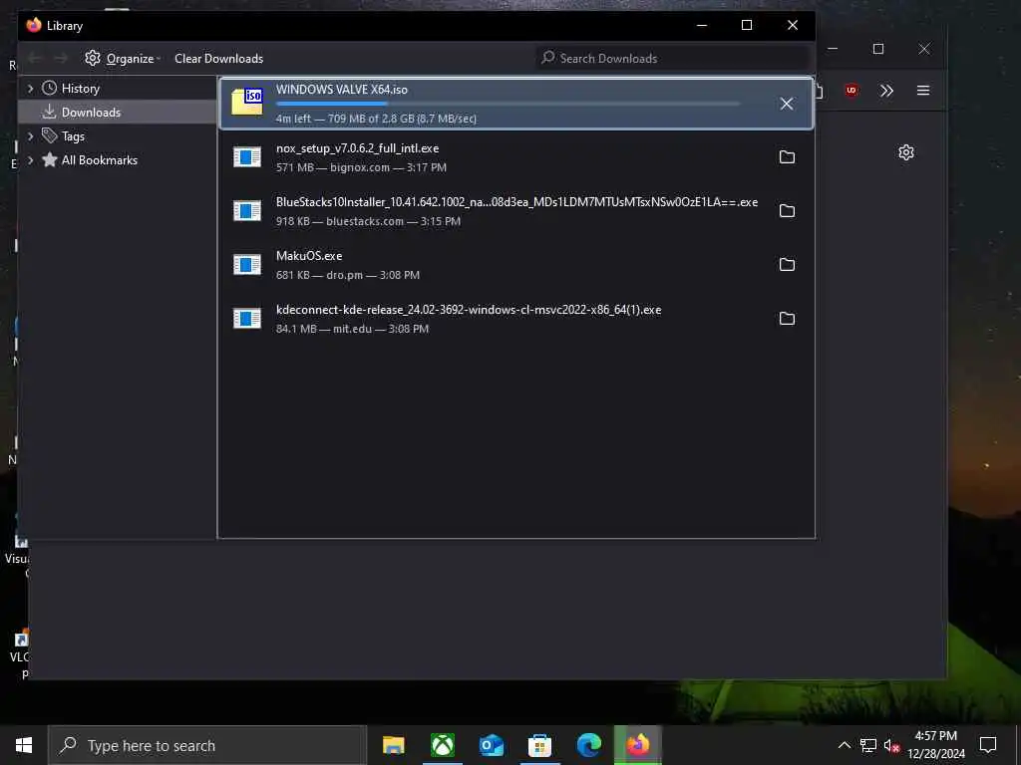Open File Explorer from the taskbar
Viewport: 1021px width, 765px height.
(x=393, y=745)
